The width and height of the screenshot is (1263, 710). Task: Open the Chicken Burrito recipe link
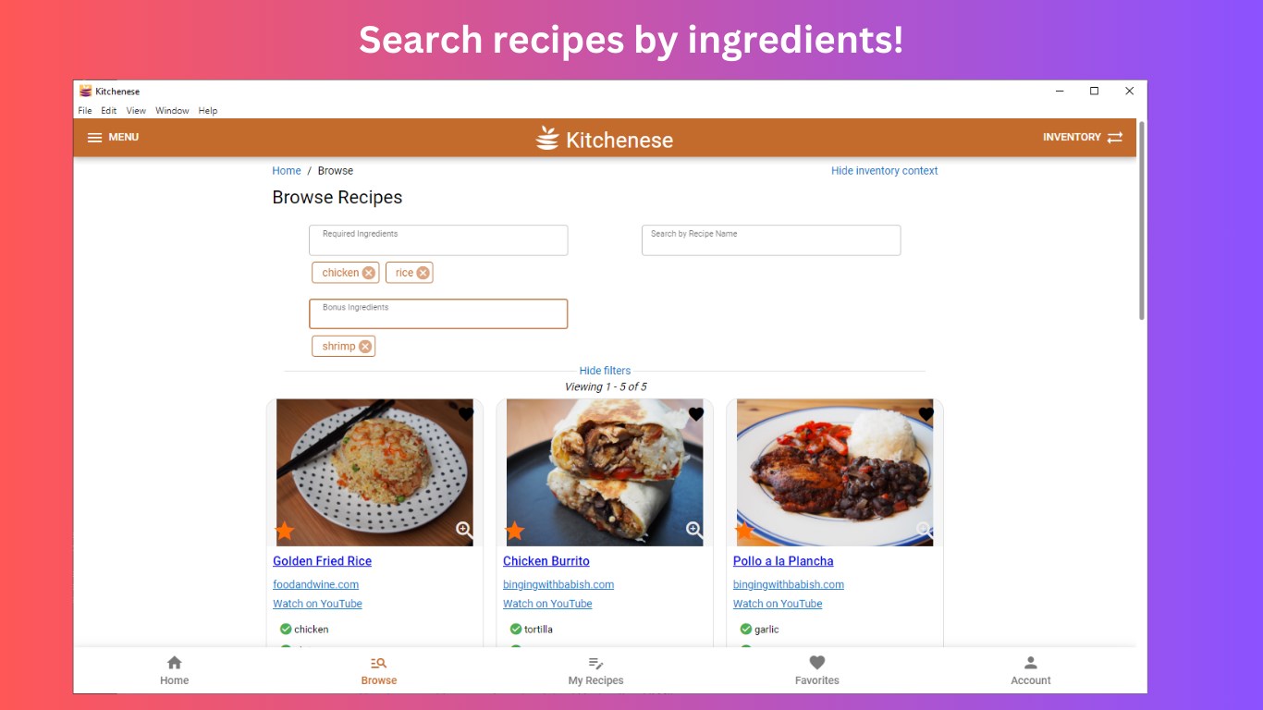click(546, 561)
